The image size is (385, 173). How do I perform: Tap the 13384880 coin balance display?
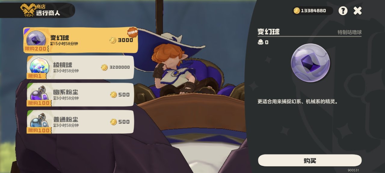[313, 11]
